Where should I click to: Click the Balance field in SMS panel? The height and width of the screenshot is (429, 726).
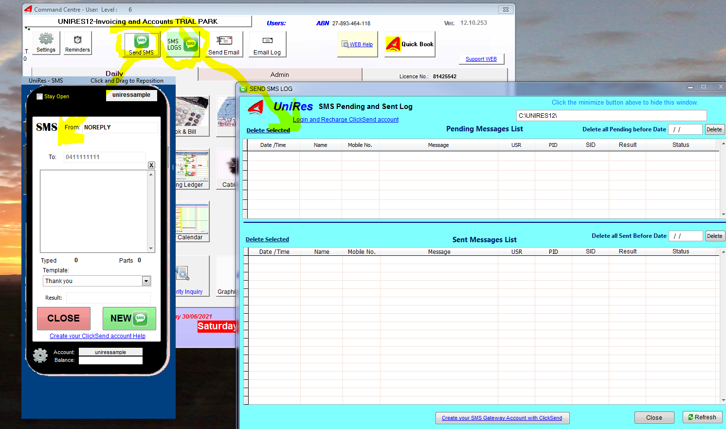110,360
